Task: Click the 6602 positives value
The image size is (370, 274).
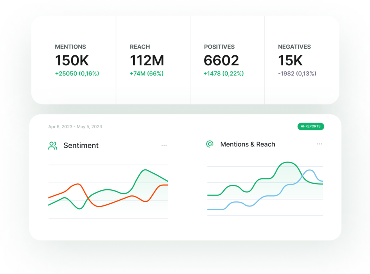Action: [221, 60]
